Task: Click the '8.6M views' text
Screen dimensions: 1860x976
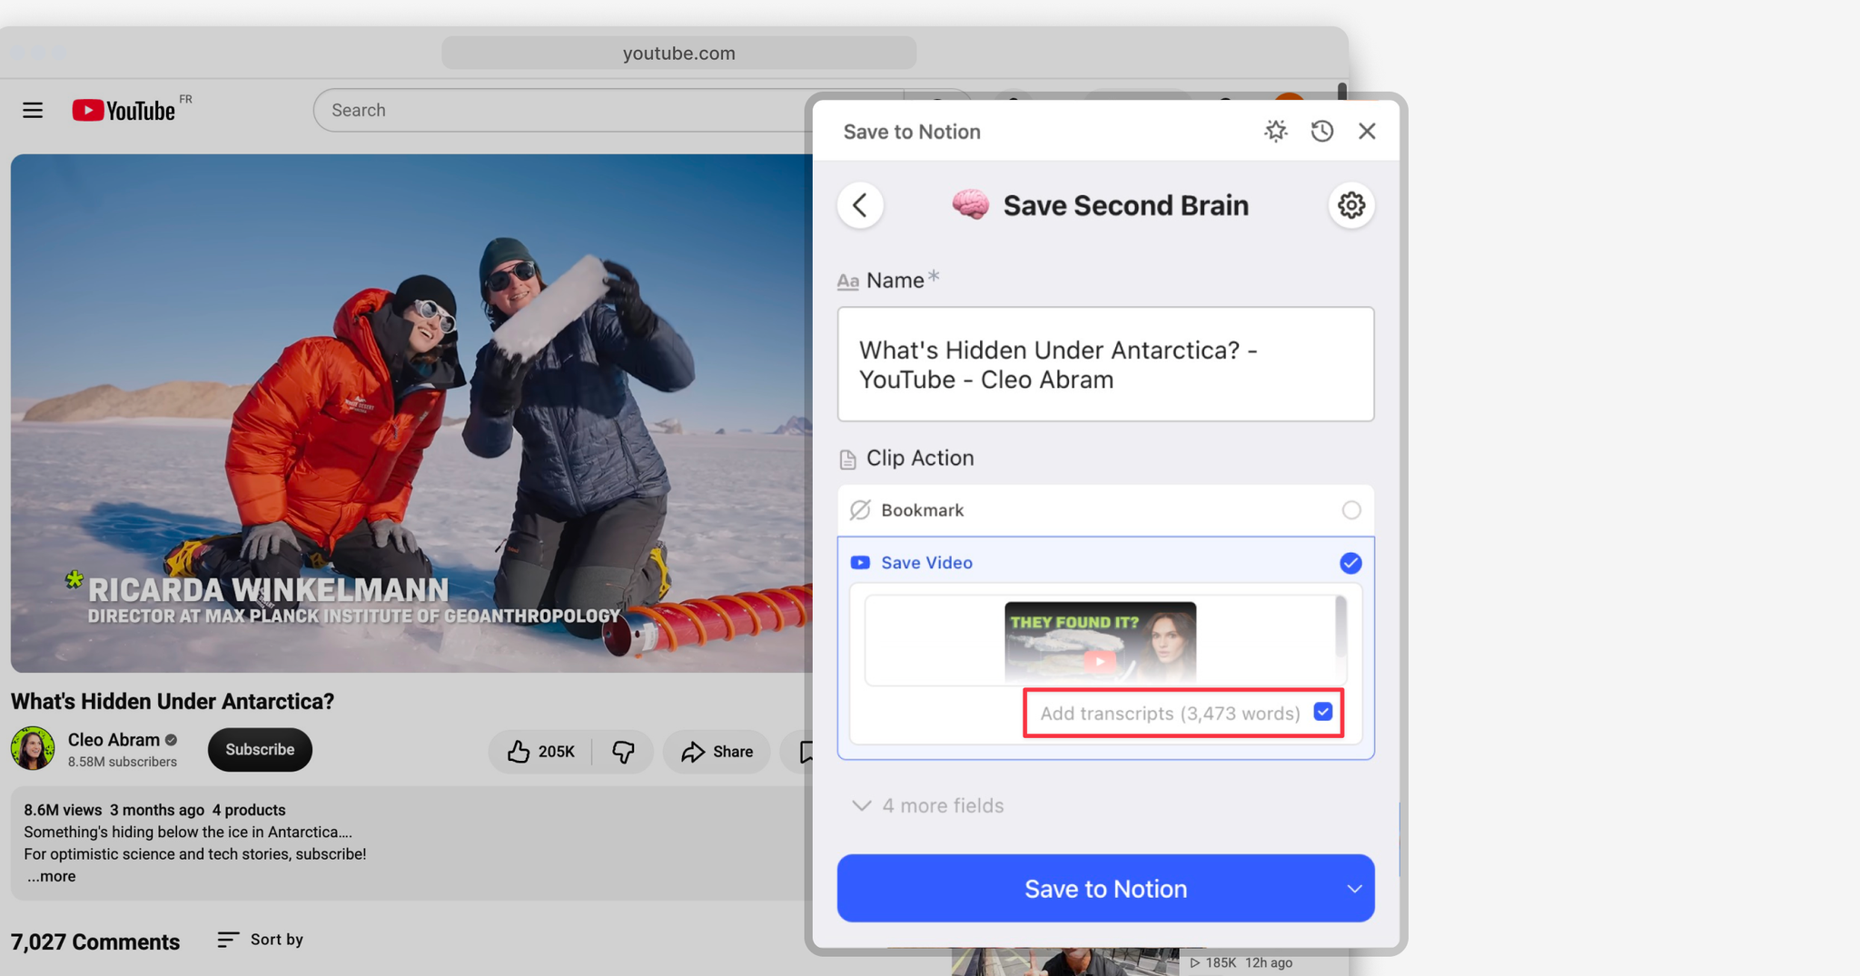Action: [x=63, y=810]
